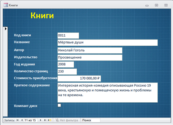
Task: Click the record selector arrow
Action: point(5,29)
